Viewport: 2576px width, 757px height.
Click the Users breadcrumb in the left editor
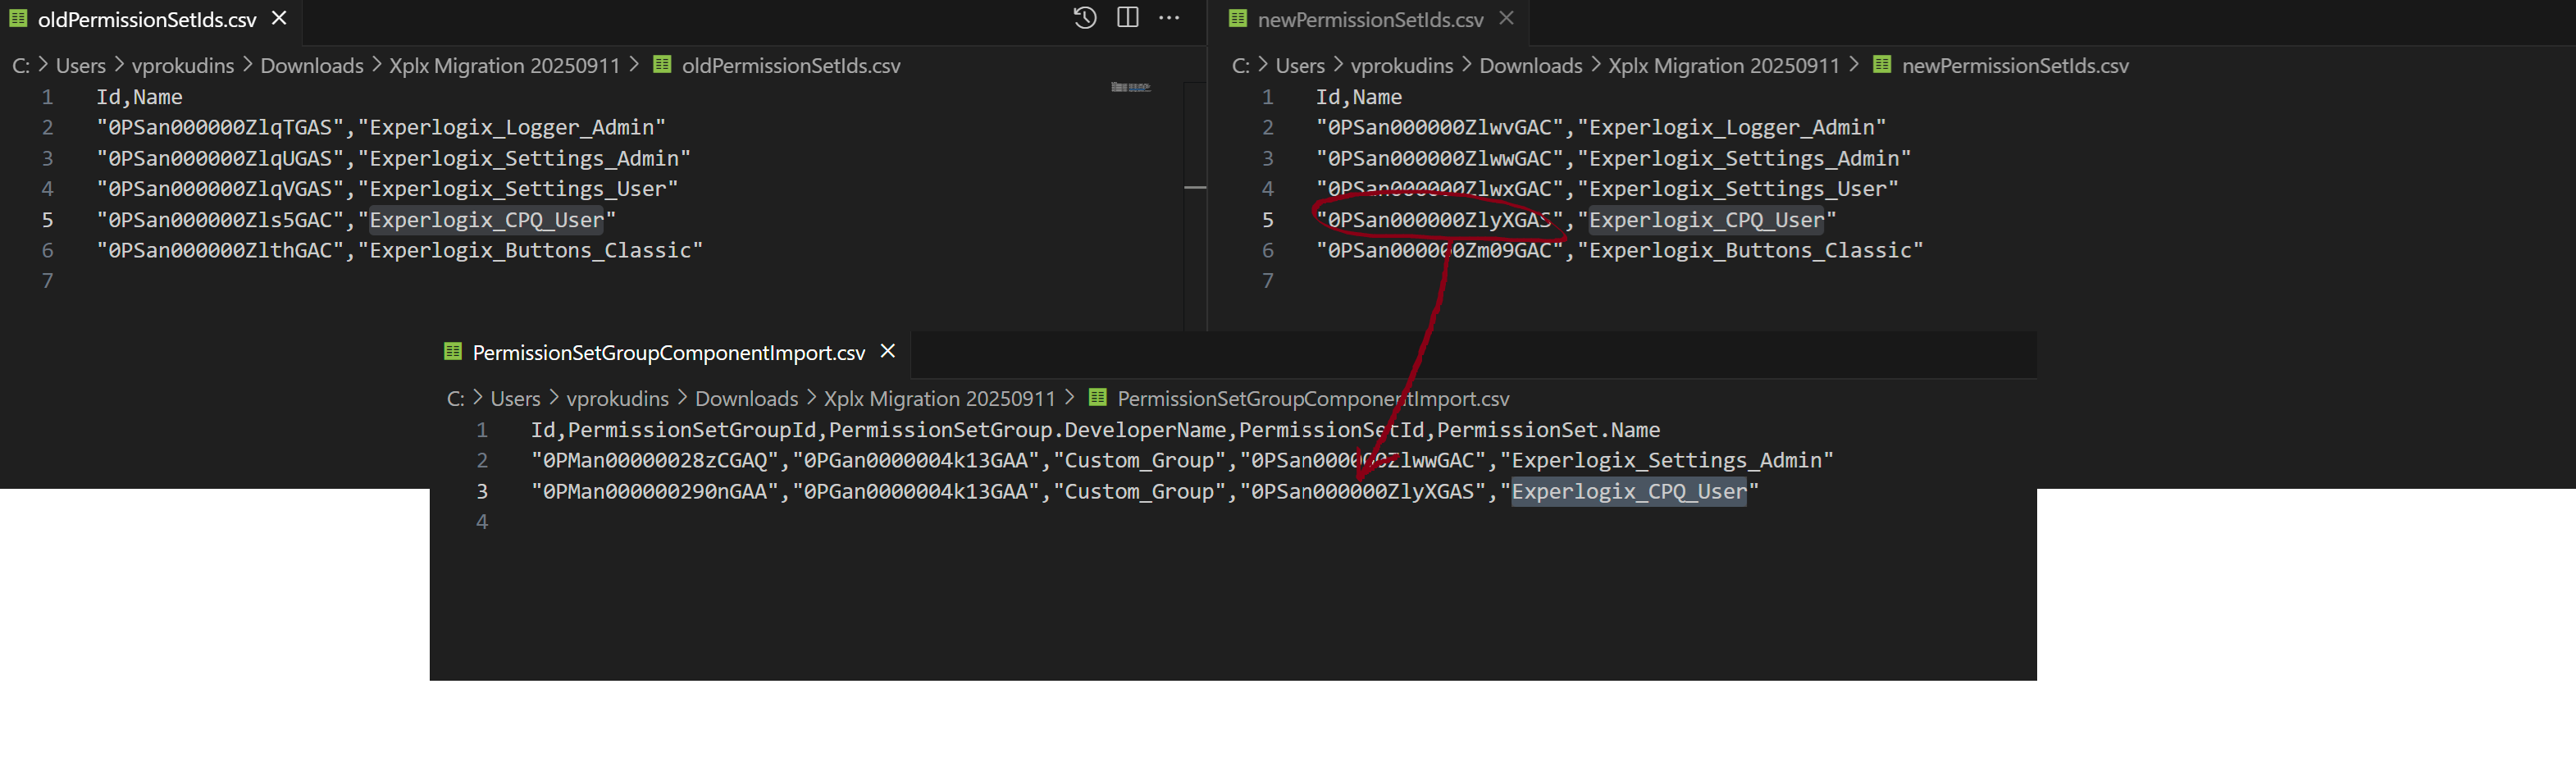pyautogui.click(x=80, y=65)
